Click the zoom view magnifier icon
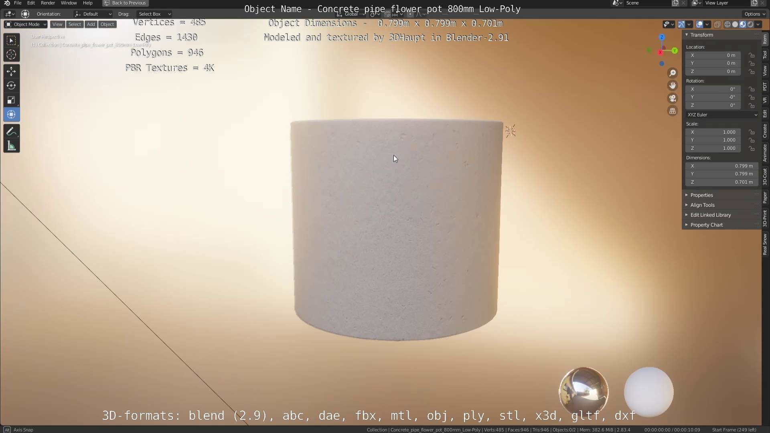Screen dimensions: 770x433 tap(673, 73)
